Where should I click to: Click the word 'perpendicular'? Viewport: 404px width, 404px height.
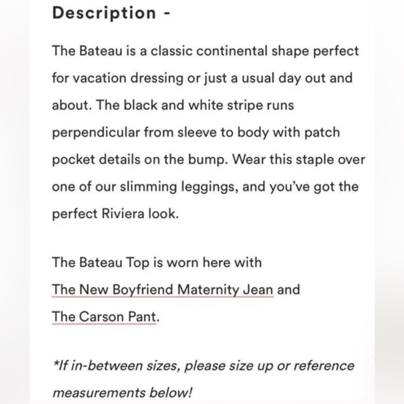[x=96, y=133]
